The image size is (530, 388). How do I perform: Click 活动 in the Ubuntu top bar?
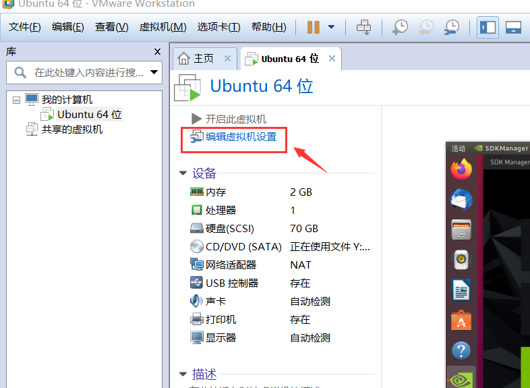[x=459, y=148]
